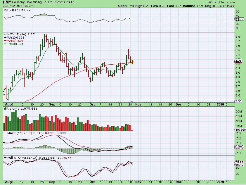Click the yellow highlighted latest price bar

(133, 62)
